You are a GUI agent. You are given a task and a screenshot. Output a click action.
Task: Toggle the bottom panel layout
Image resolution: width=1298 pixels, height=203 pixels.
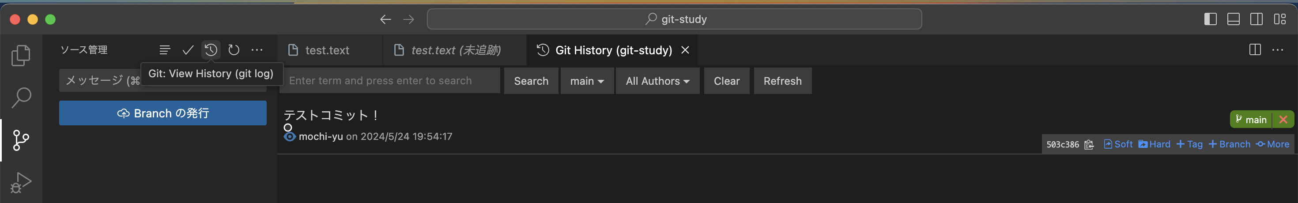point(1234,19)
